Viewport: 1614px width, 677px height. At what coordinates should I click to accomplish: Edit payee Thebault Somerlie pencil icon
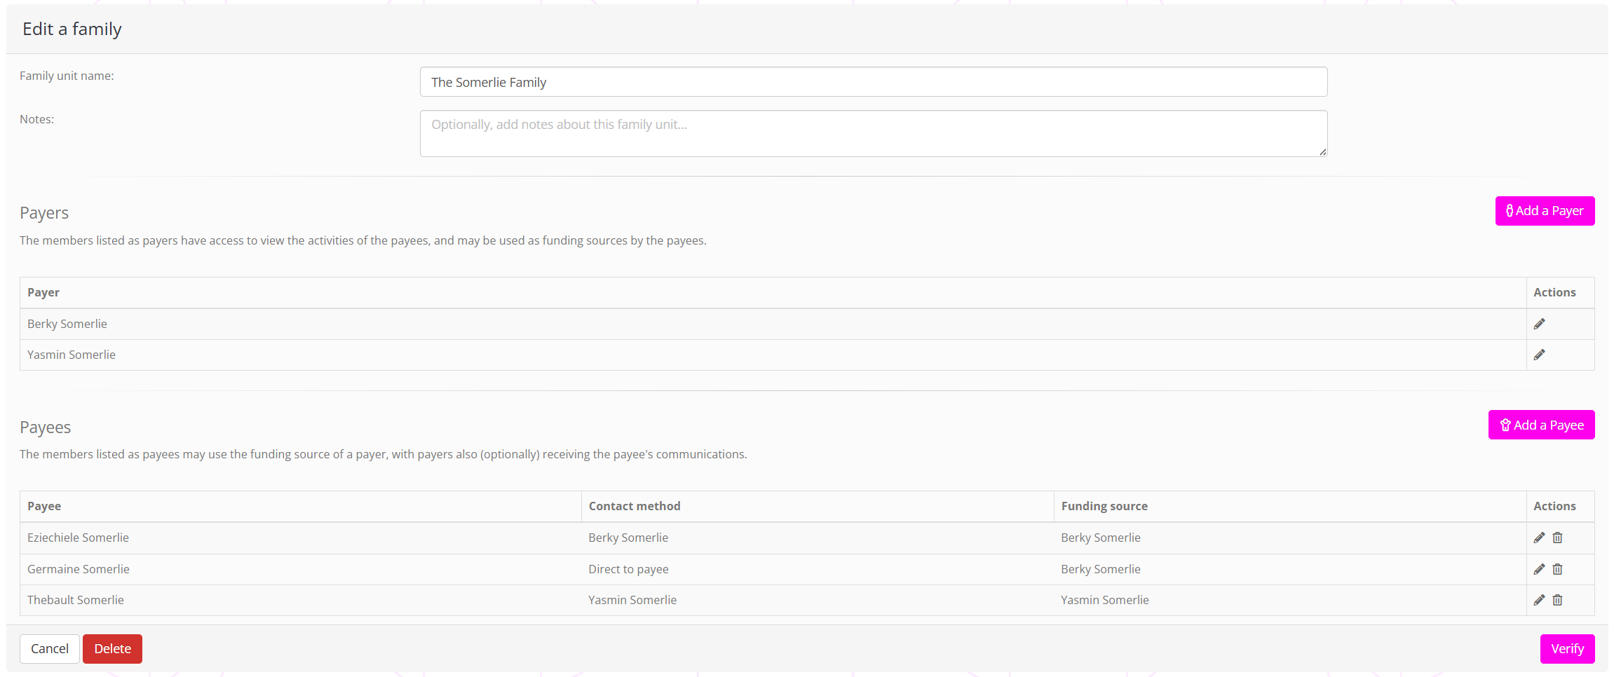click(1539, 600)
